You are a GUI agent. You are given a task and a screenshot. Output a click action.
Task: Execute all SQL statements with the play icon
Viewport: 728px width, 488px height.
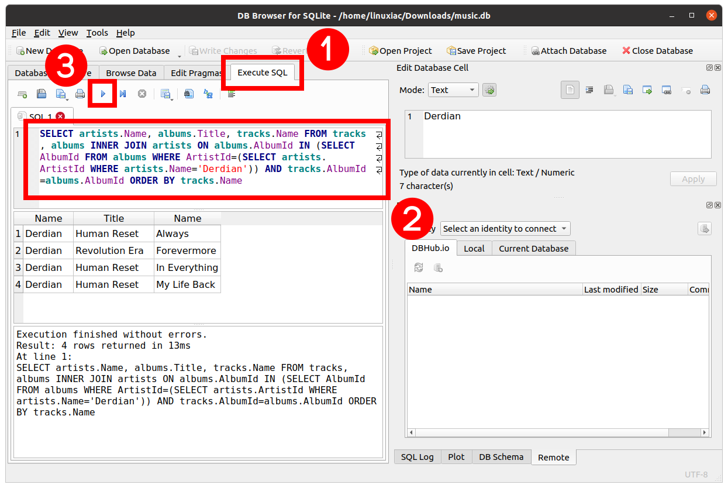(x=102, y=94)
